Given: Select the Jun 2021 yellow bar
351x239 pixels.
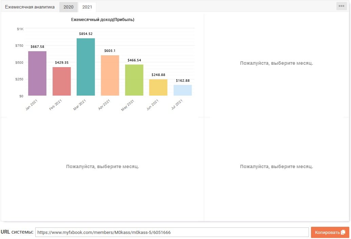Looking at the screenshot, I should coord(158,87).
